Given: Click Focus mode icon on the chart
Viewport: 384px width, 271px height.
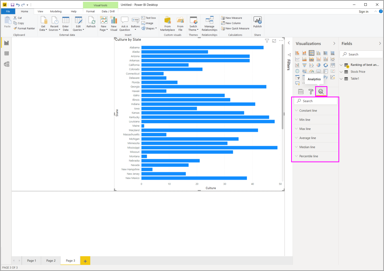Looking at the screenshot, I should click(x=274, y=41).
